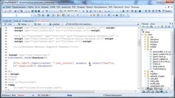
Task: Open the Run button dropdown arrow
Action: click(x=44, y=24)
